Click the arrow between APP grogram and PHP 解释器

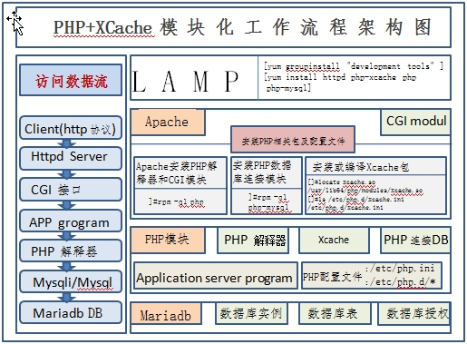click(67, 236)
